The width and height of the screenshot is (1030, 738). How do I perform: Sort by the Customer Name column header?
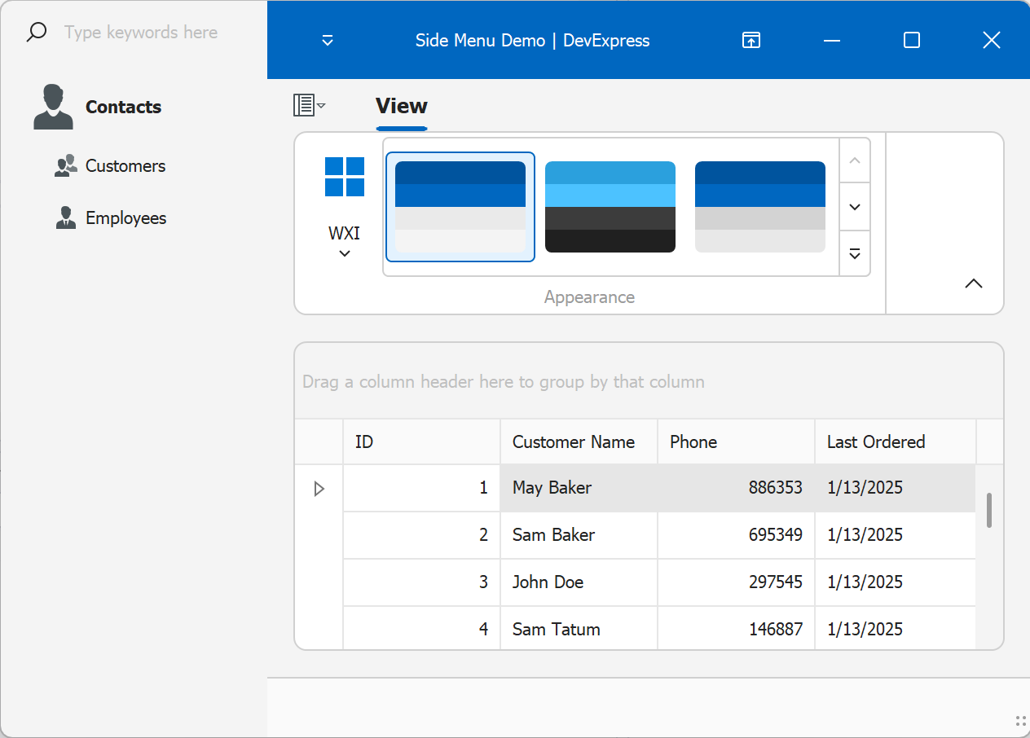579,442
